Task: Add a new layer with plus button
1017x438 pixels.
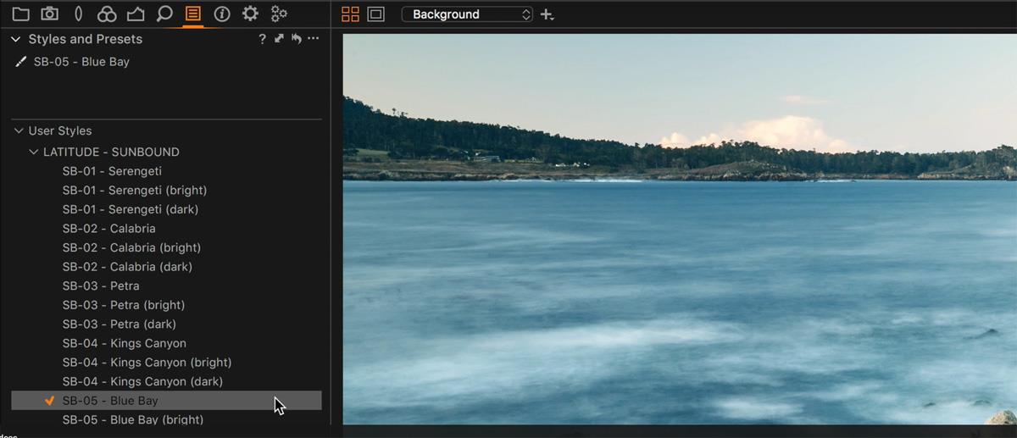Action: pos(547,14)
